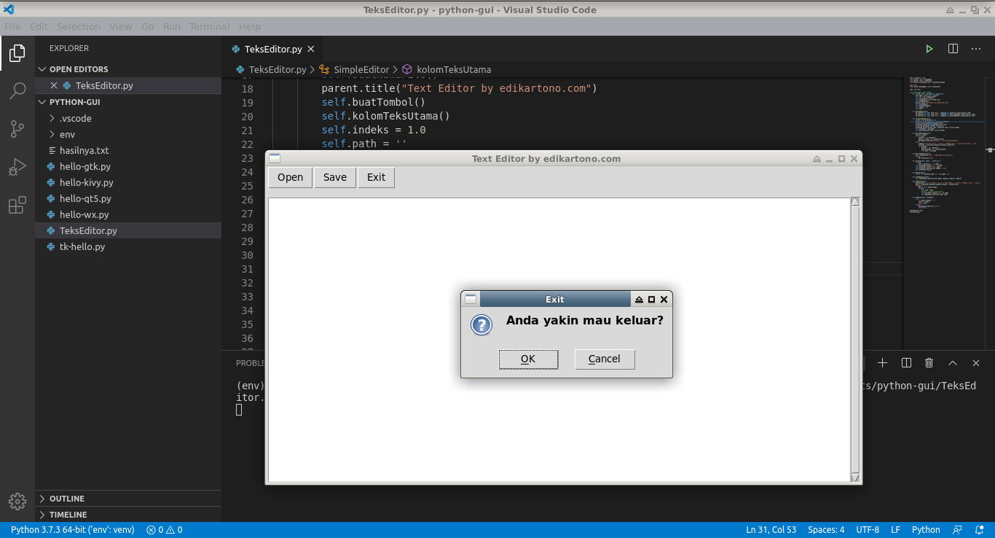Click SimpleEditor in the breadcrumb
The width and height of the screenshot is (995, 538).
pyautogui.click(x=361, y=69)
